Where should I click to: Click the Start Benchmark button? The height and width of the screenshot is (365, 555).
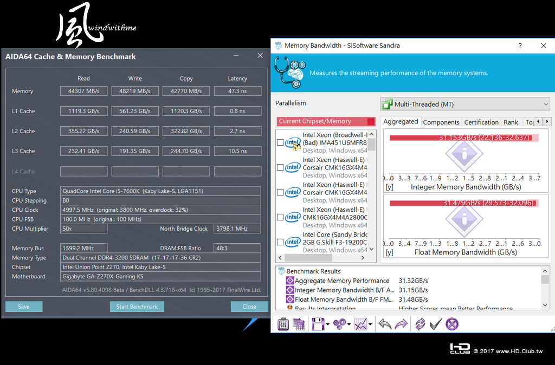[137, 307]
